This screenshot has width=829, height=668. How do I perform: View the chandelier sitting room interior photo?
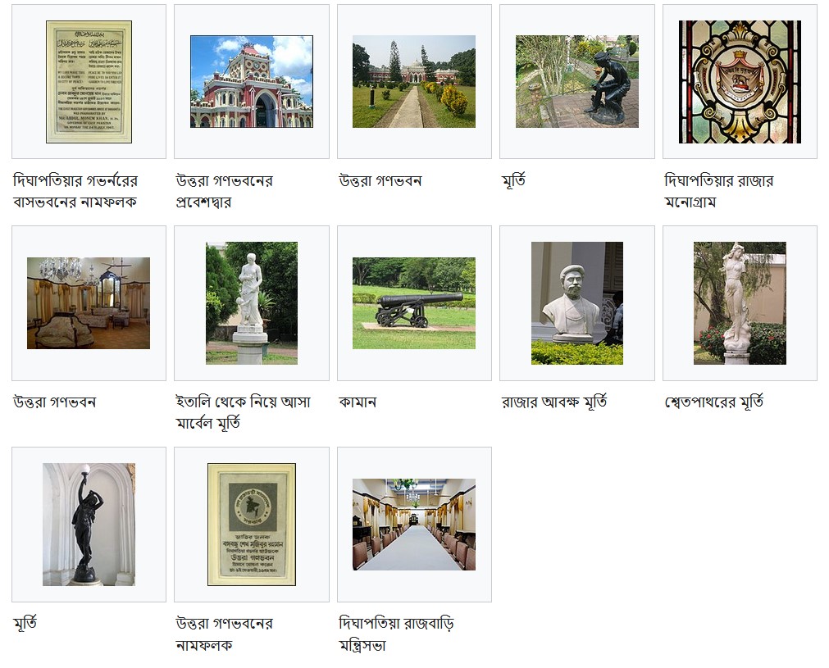coord(89,302)
